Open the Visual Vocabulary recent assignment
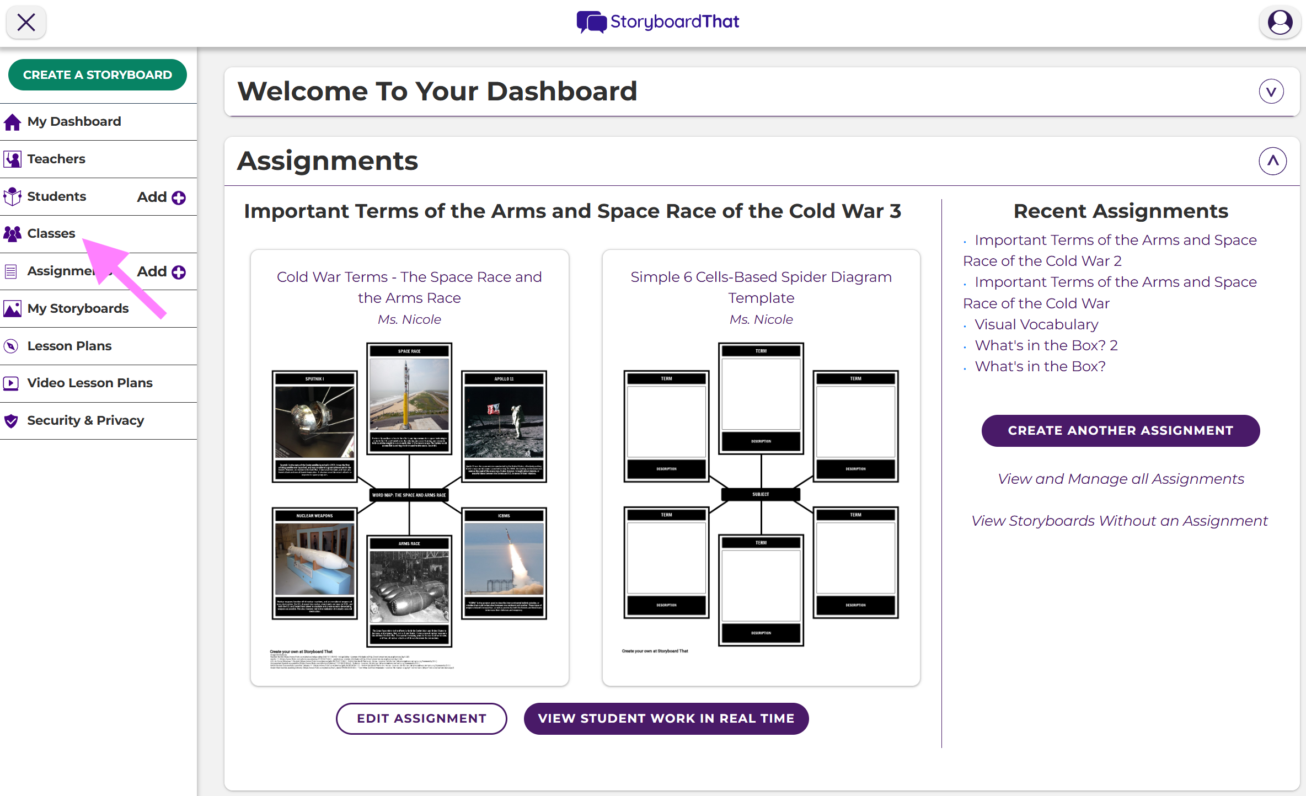The image size is (1306, 796). (1036, 324)
